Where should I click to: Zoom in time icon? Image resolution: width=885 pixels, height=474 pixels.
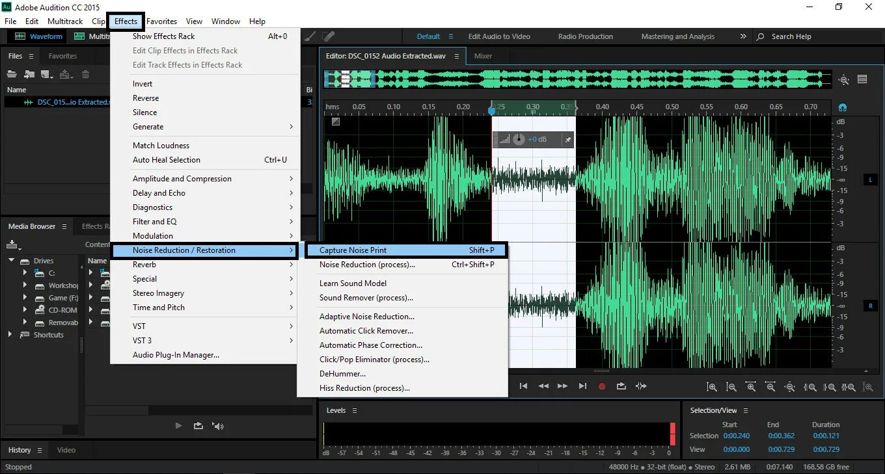click(x=751, y=387)
